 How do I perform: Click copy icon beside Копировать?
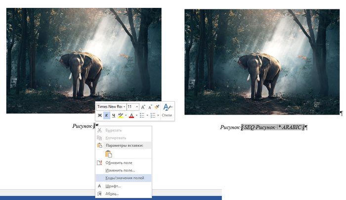point(99,138)
